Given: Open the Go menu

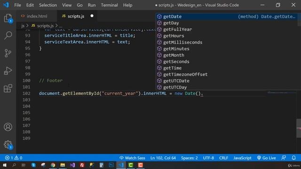Looking at the screenshot, I should click(79, 5).
